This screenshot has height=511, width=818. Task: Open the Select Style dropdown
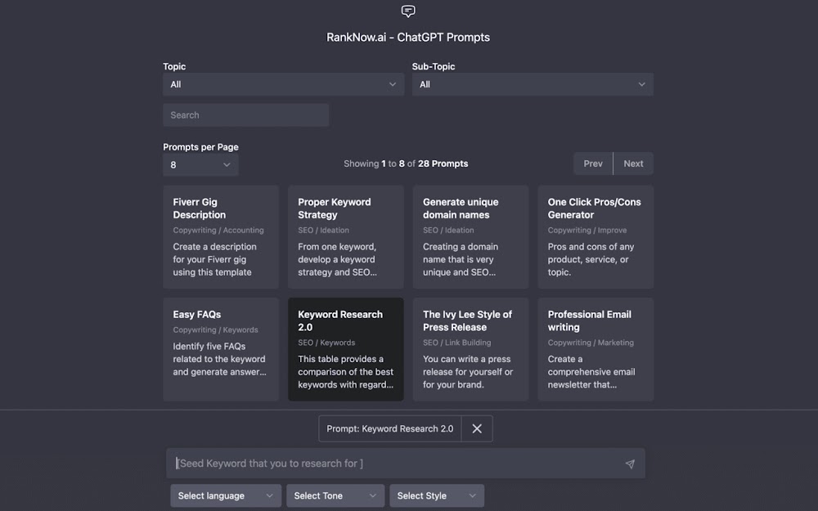[437, 495]
